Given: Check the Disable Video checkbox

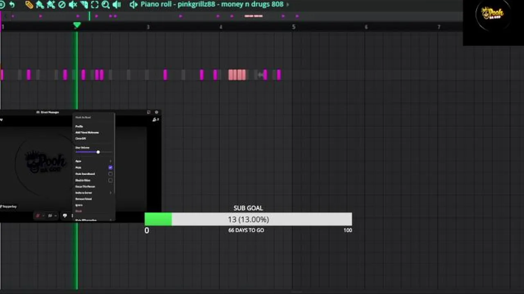Looking at the screenshot, I should [111, 180].
